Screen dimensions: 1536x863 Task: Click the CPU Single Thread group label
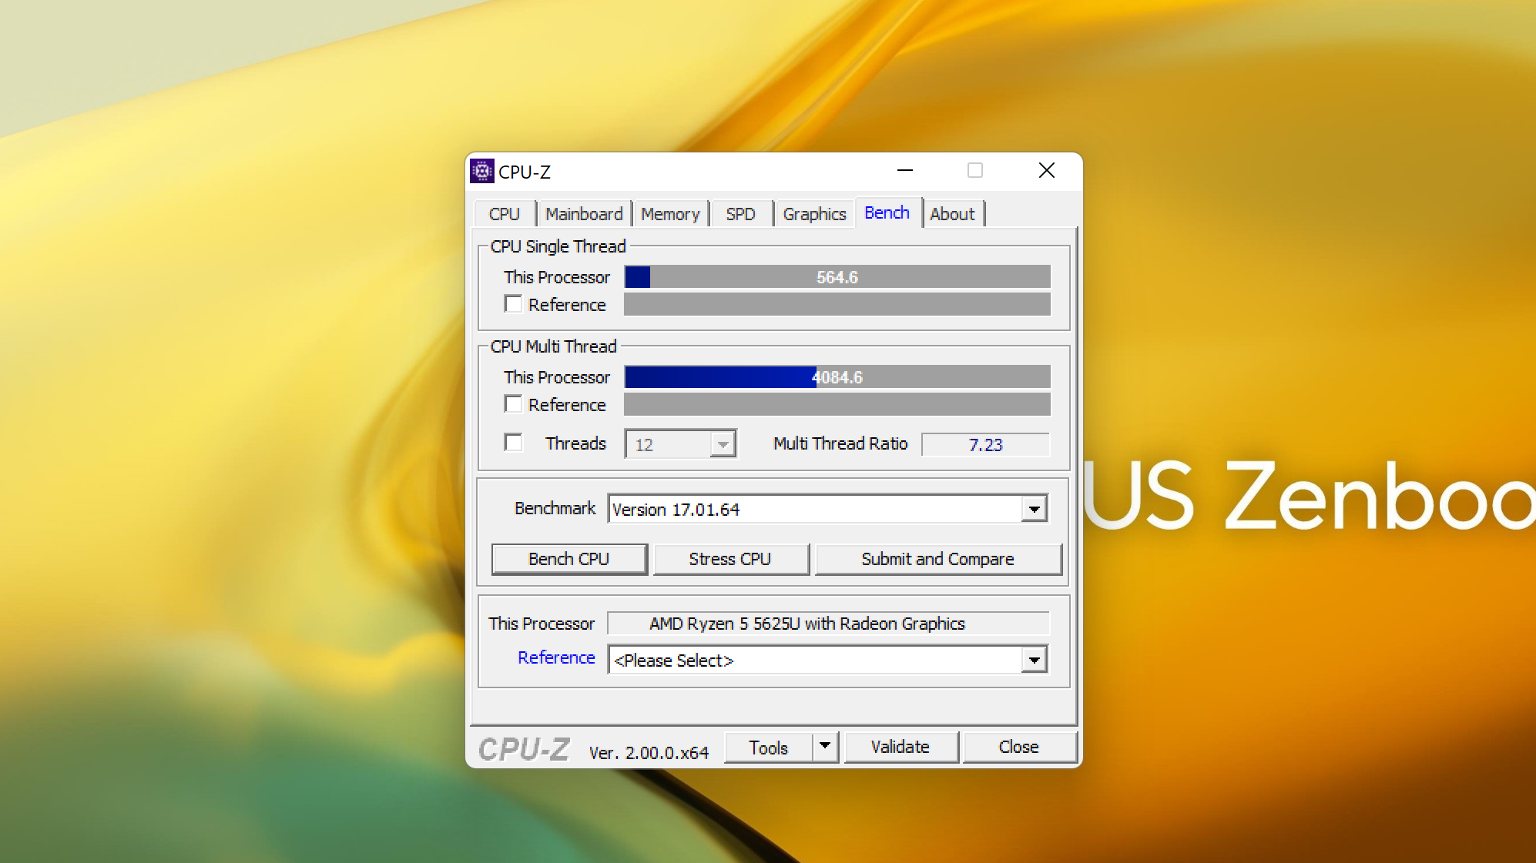tap(558, 246)
